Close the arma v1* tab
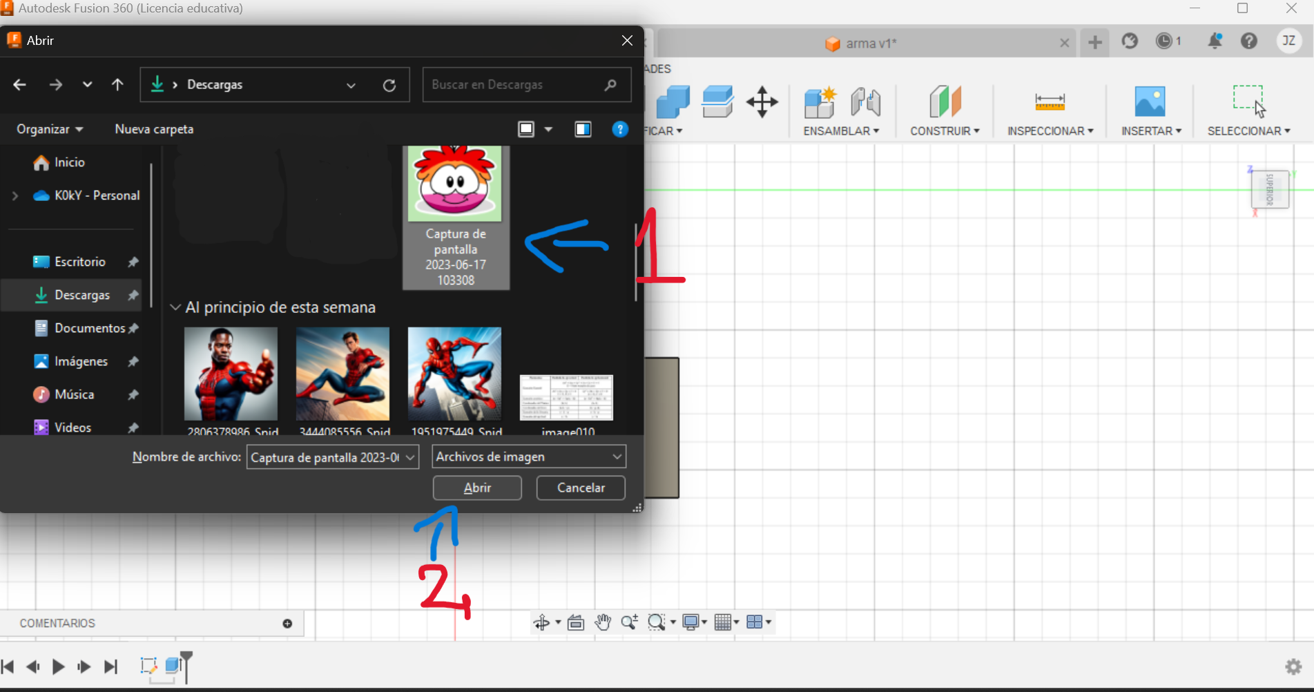This screenshot has height=692, width=1314. [x=1065, y=44]
